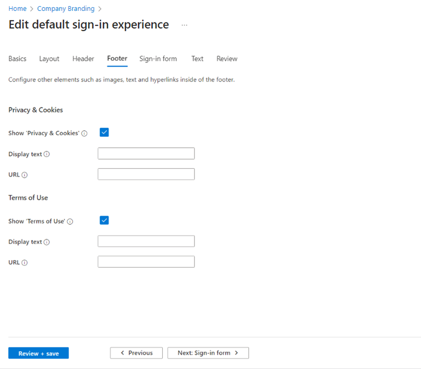Click info icon beside Show 'Privacy & Cookies'
The image size is (421, 369).
[85, 134]
